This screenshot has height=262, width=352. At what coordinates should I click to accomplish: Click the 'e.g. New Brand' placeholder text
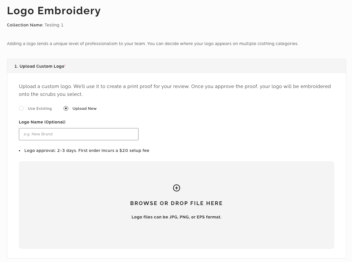coord(38,134)
